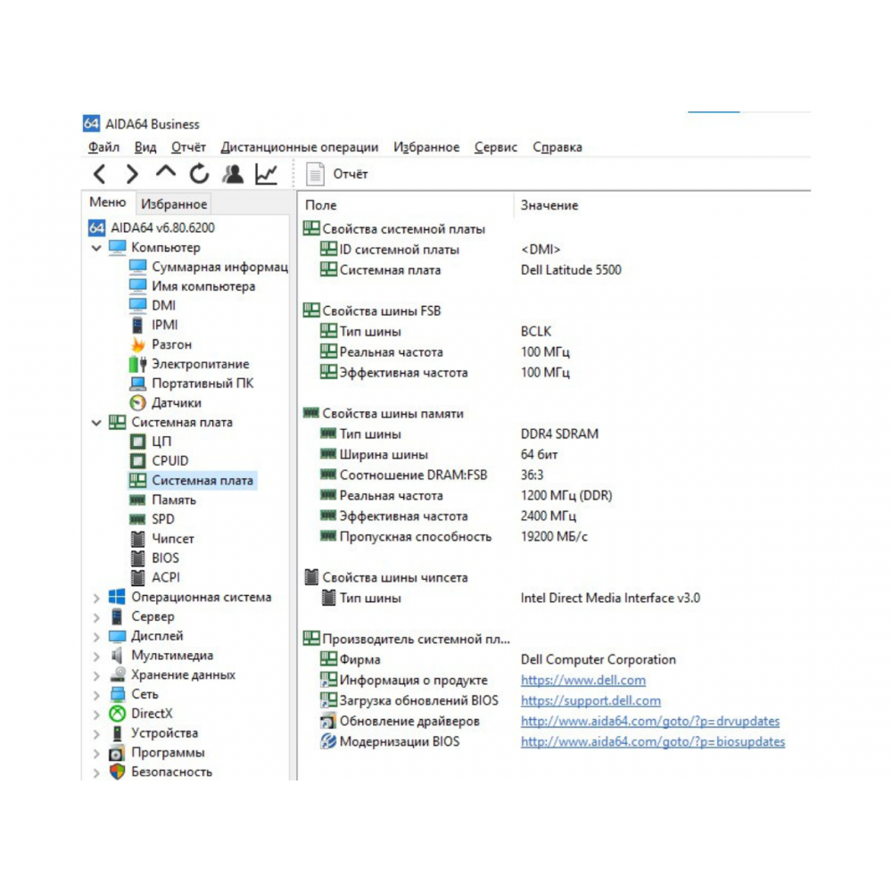Click the DMI monitor icon
This screenshot has width=892, height=892.
click(137, 305)
